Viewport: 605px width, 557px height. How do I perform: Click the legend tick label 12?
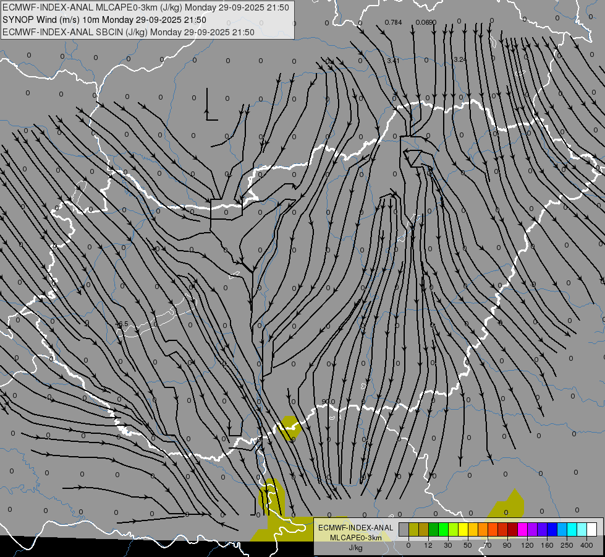428,545
